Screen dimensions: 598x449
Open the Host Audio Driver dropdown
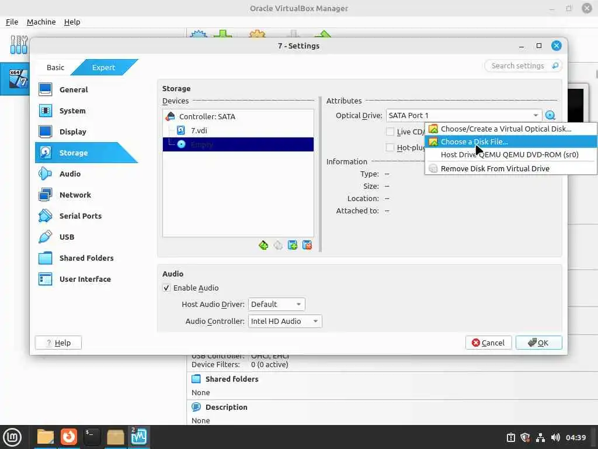pyautogui.click(x=276, y=304)
